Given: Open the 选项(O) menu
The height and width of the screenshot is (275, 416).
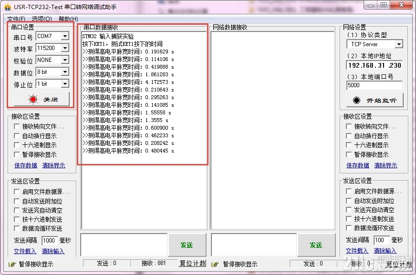Looking at the screenshot, I should (42, 19).
